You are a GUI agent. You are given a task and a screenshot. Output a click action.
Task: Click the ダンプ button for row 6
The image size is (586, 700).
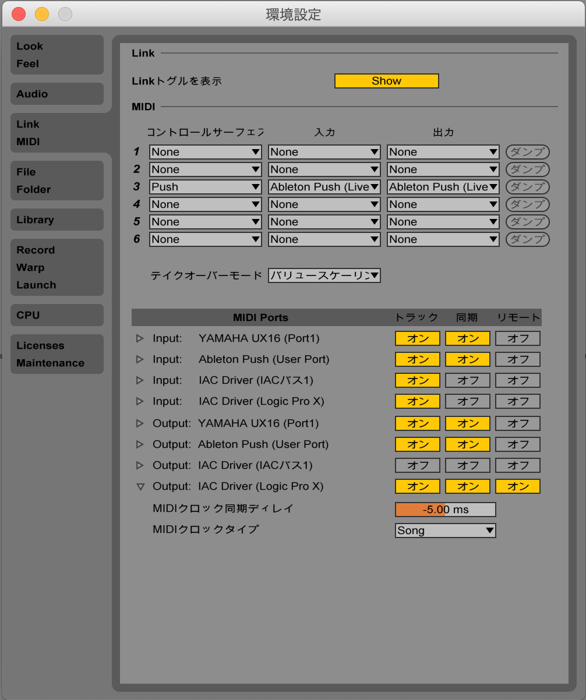pos(527,239)
